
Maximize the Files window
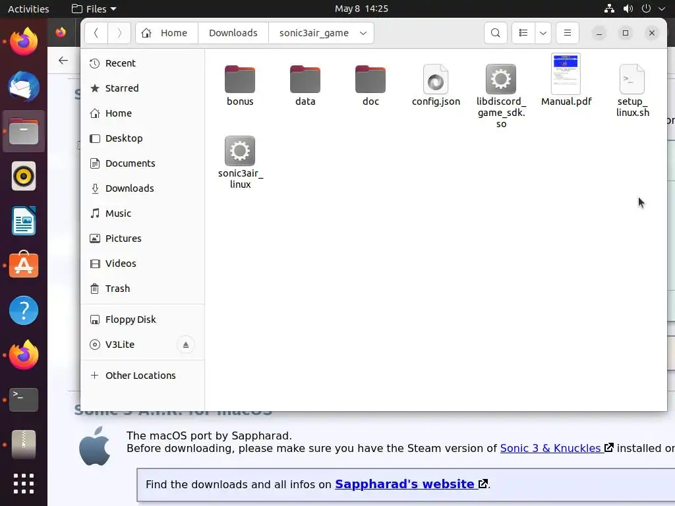pos(626,33)
